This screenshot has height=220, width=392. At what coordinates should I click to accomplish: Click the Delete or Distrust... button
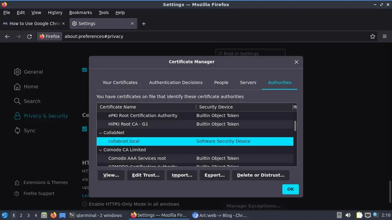point(261,175)
